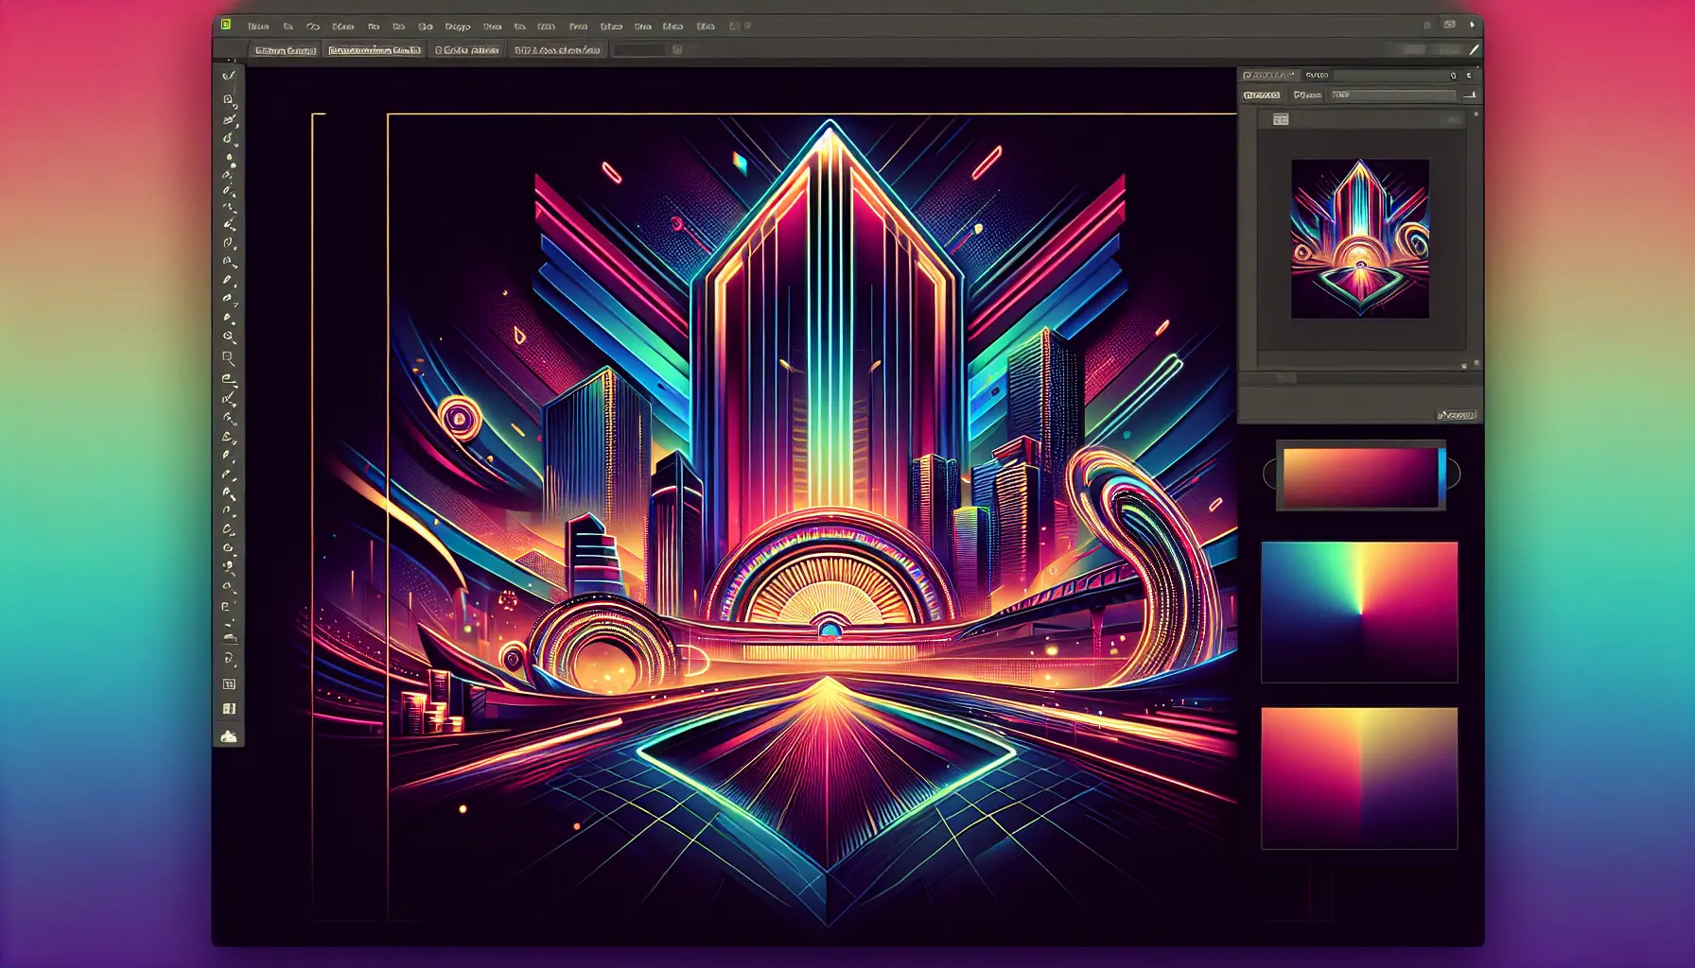The image size is (1695, 968).
Task: Open the wide field in the right panel's second row
Action: (x=1392, y=95)
